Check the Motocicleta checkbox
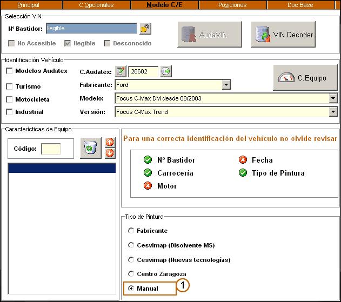Screen dimensions: 341x302 (x=9, y=99)
